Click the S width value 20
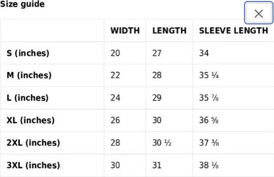 pos(115,53)
